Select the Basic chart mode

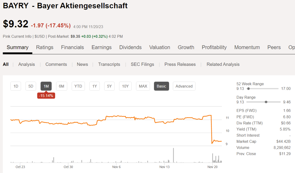pos(161,86)
